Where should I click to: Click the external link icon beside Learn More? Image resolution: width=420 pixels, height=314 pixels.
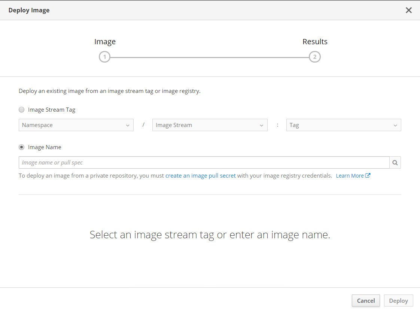[368, 175]
